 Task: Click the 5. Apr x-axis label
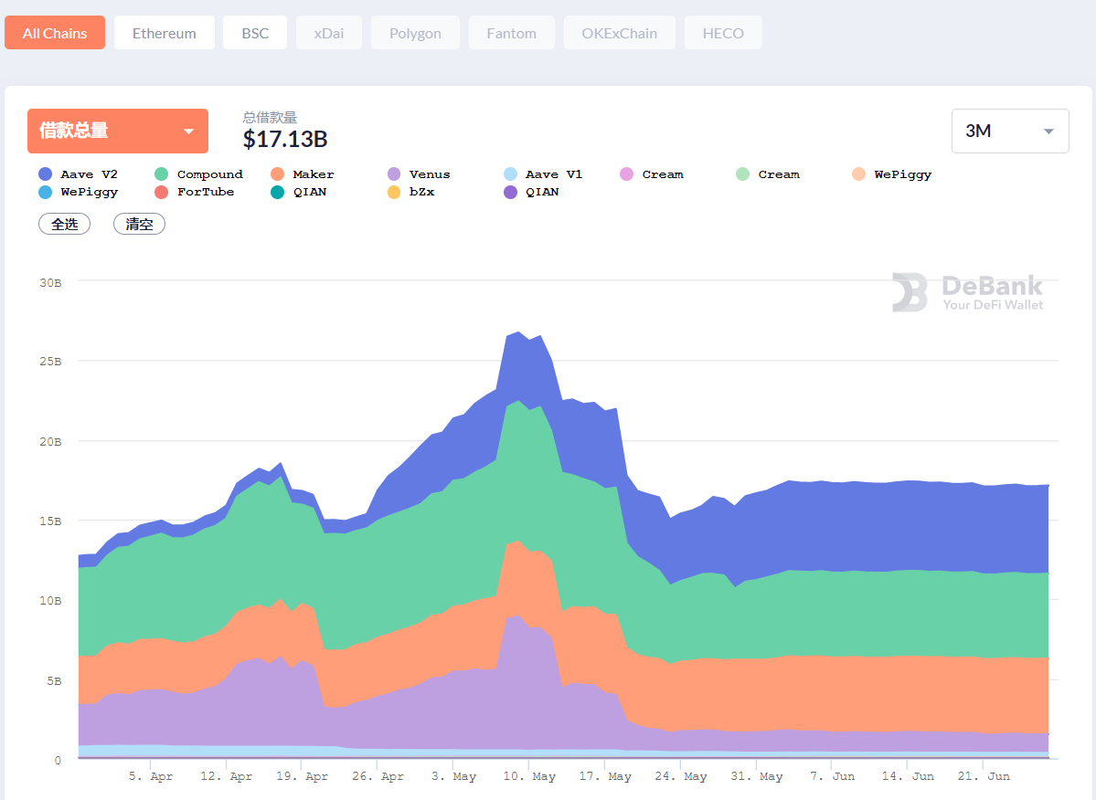click(x=150, y=776)
